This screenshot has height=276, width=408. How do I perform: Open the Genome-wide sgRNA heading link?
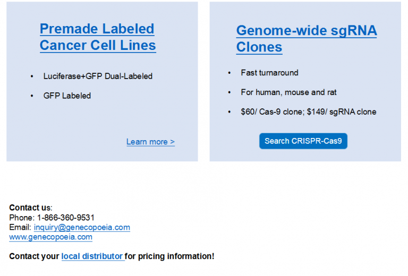(x=307, y=30)
